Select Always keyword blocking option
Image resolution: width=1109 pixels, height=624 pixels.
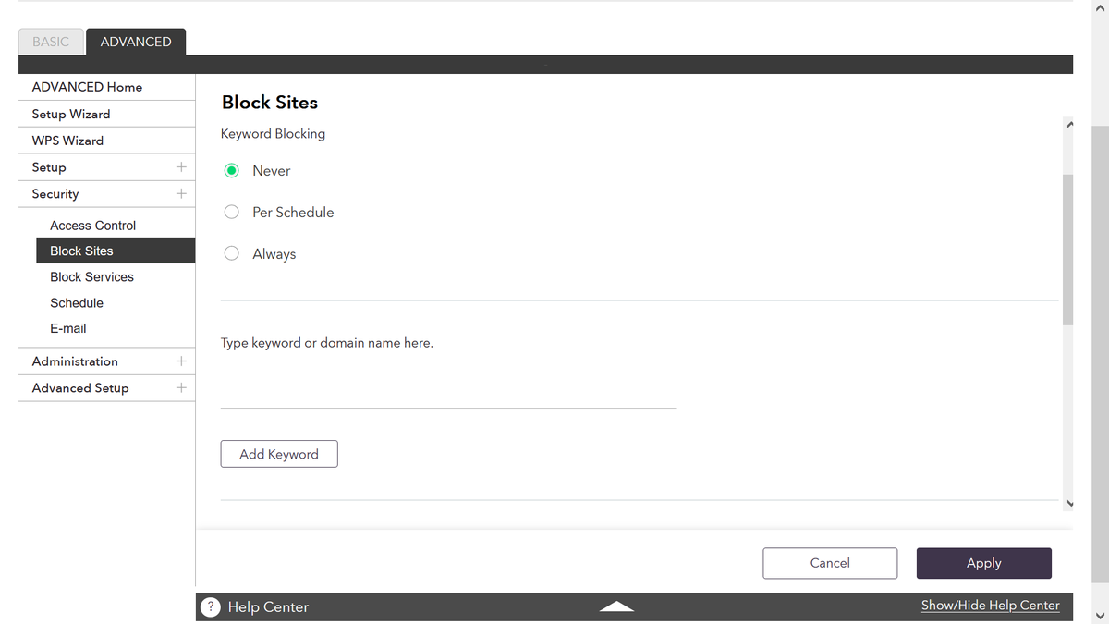tap(232, 254)
